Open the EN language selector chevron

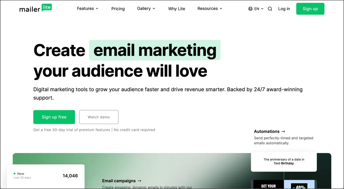click(262, 9)
